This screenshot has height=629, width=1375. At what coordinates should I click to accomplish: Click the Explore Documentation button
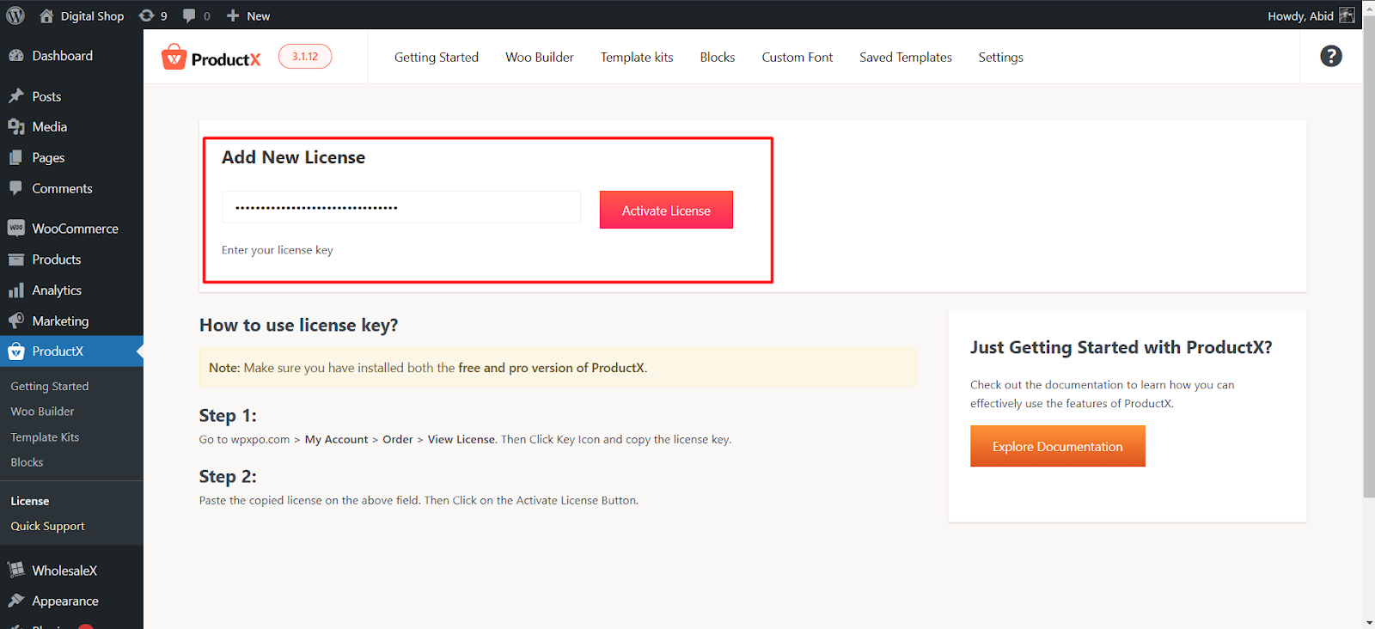coord(1058,447)
